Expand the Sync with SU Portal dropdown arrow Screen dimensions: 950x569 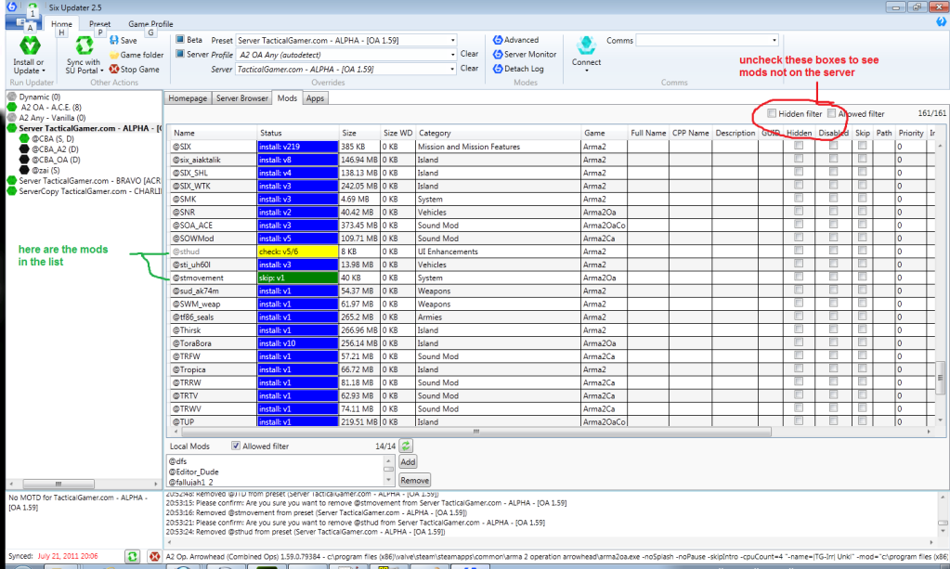coord(102,71)
